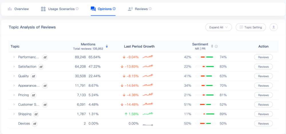This screenshot has height=134, width=286.
Task: Expand the Quality topic row
Action: pyautogui.click(x=14, y=76)
